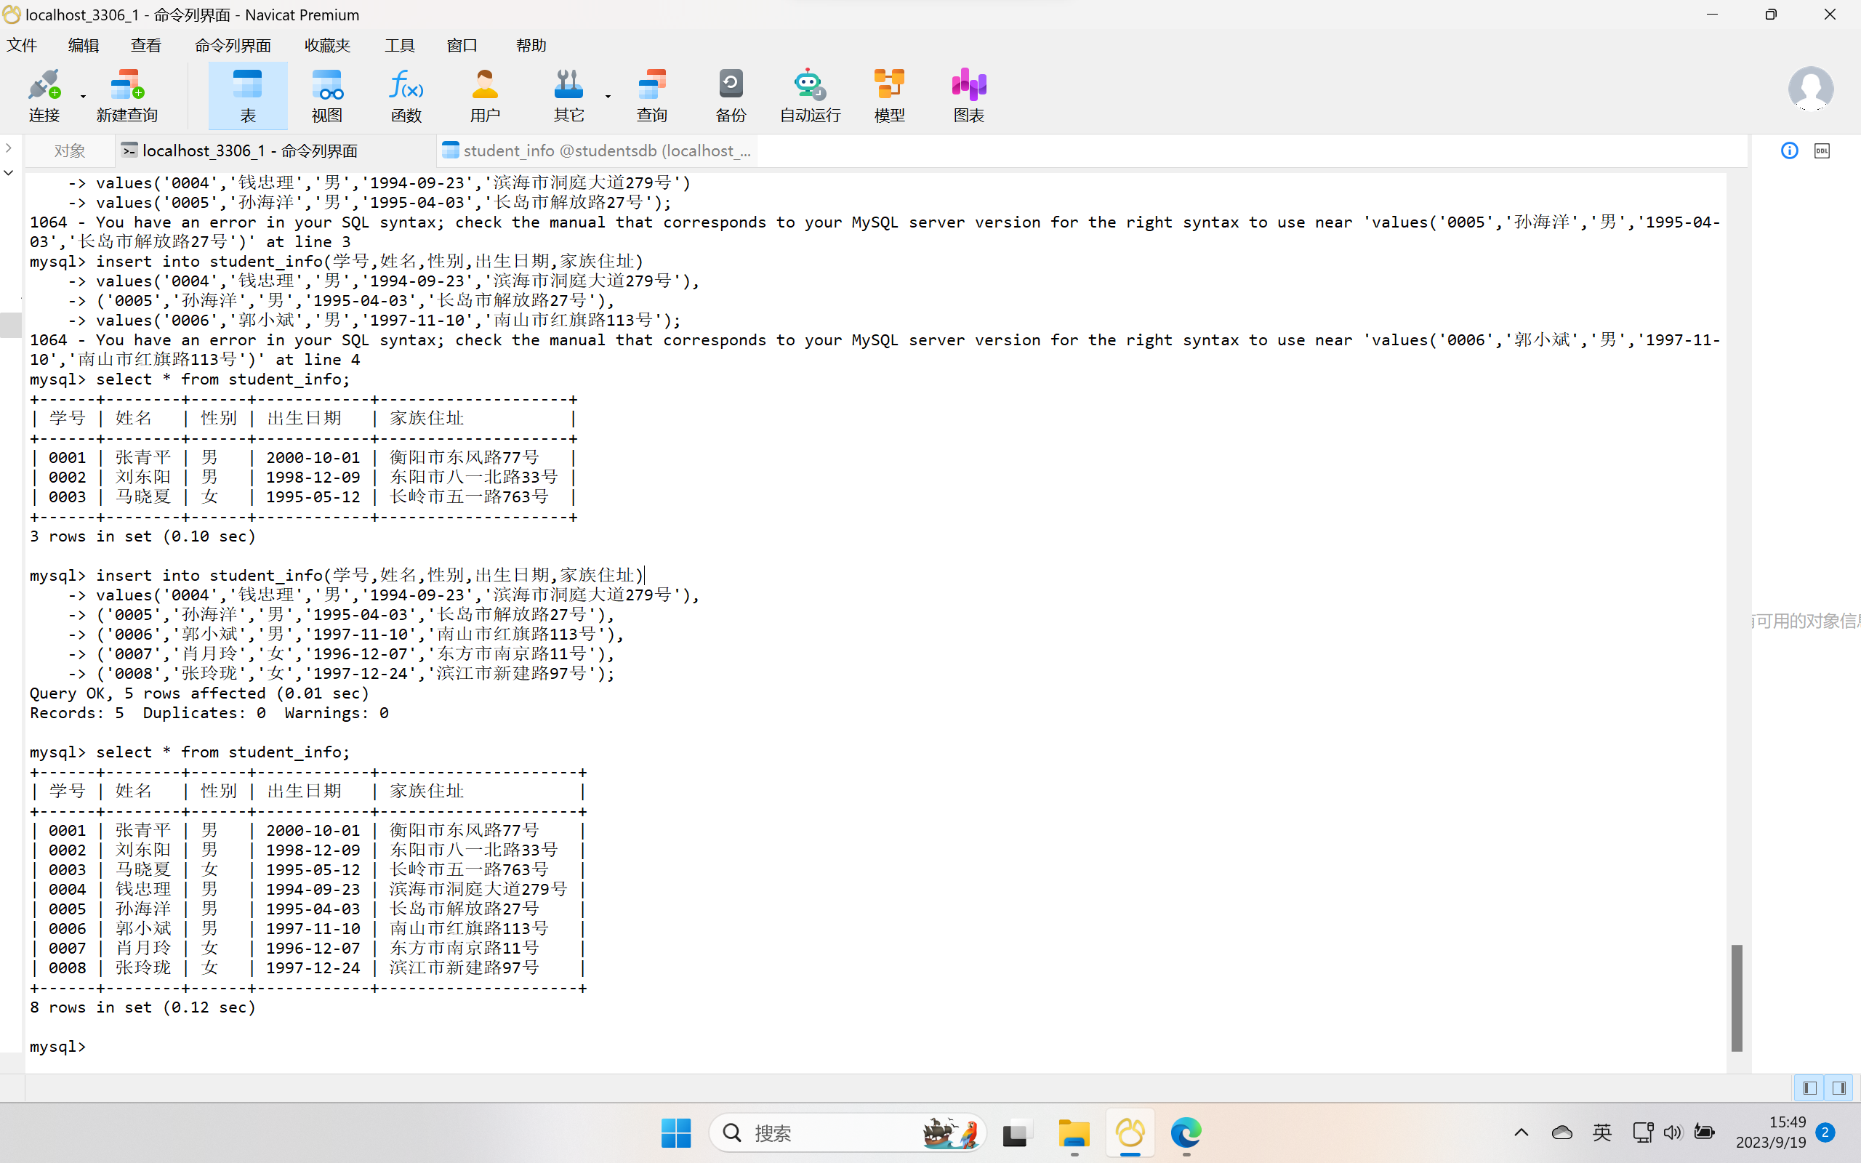This screenshot has height=1163, width=1861.
Task: Toggle the right pane layout button
Action: [1839, 1087]
